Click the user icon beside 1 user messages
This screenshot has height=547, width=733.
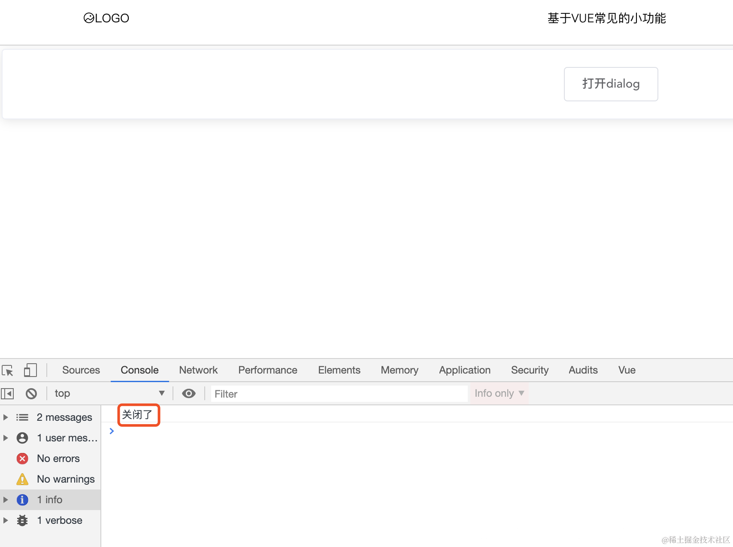(x=22, y=438)
